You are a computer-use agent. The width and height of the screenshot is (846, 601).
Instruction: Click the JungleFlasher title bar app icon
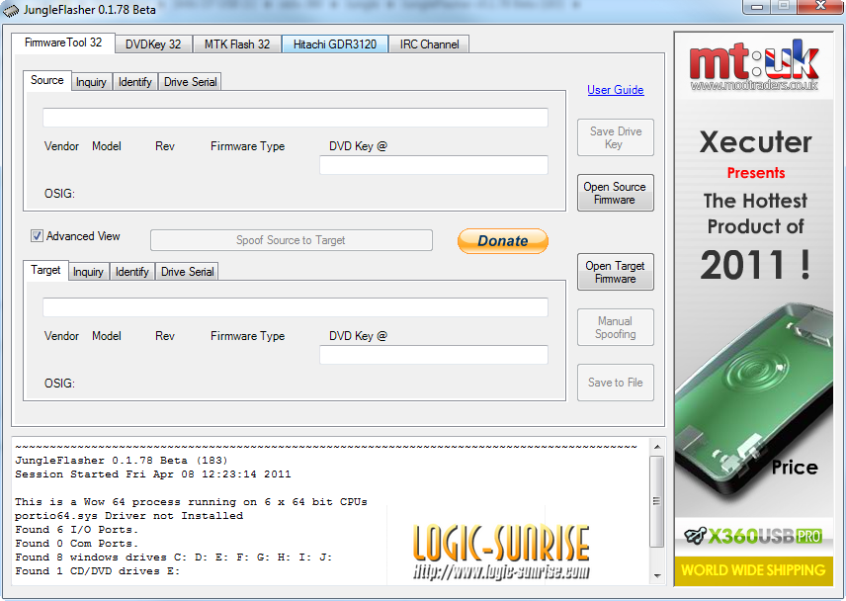click(12, 10)
